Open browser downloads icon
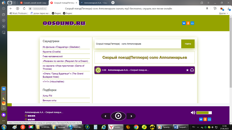 point(229,9)
